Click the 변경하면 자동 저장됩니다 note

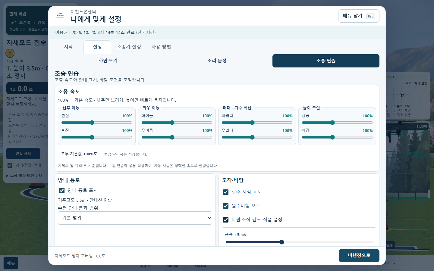[x=126, y=154]
